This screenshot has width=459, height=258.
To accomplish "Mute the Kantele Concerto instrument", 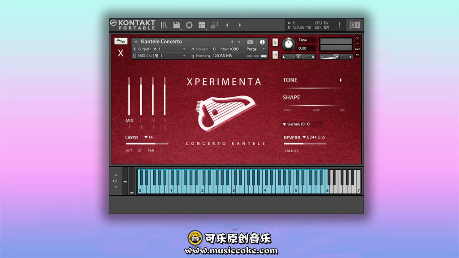I will [275, 55].
